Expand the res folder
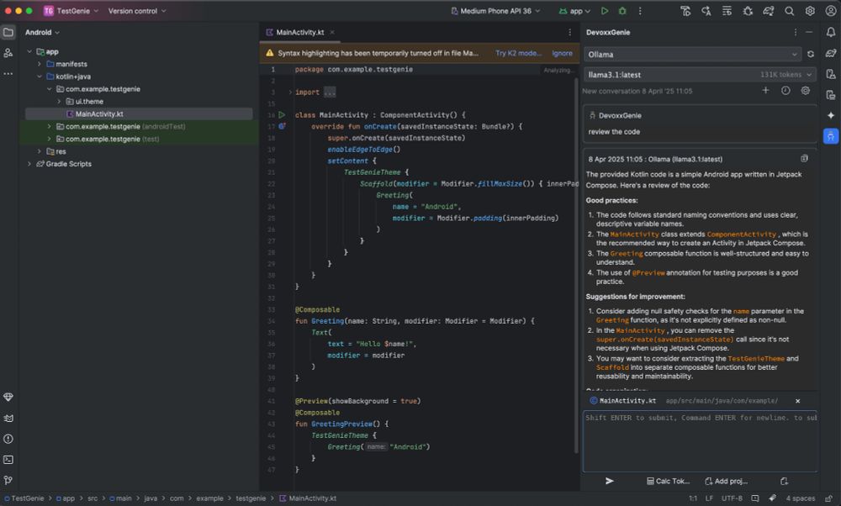This screenshot has height=506, width=841. 40,151
